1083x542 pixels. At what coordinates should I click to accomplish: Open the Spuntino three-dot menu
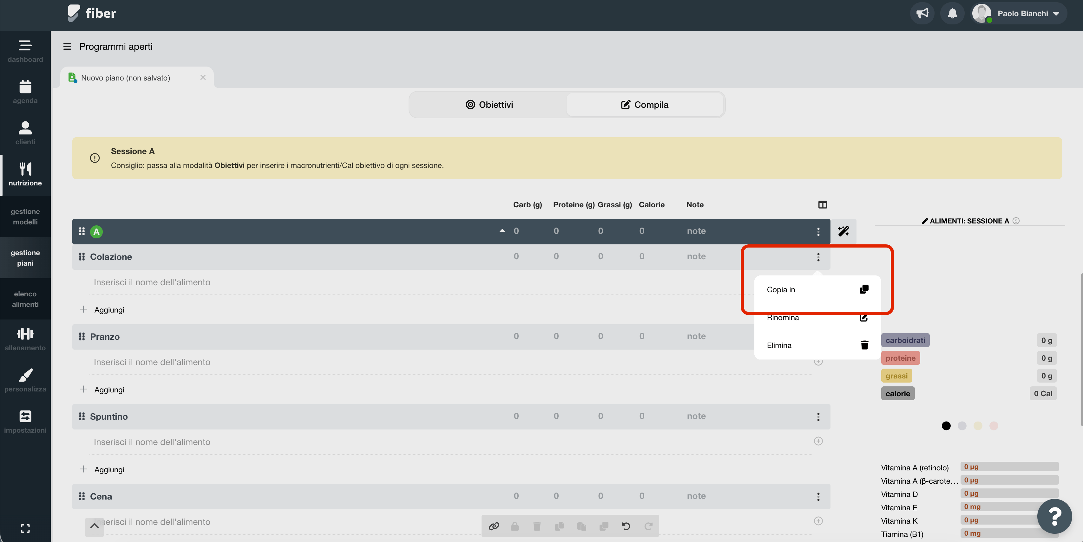(x=818, y=416)
